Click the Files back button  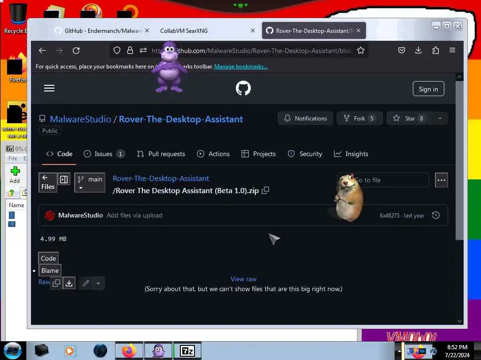pyautogui.click(x=48, y=183)
